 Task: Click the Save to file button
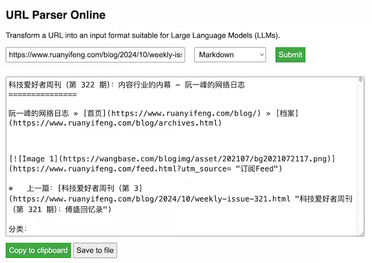click(x=95, y=250)
